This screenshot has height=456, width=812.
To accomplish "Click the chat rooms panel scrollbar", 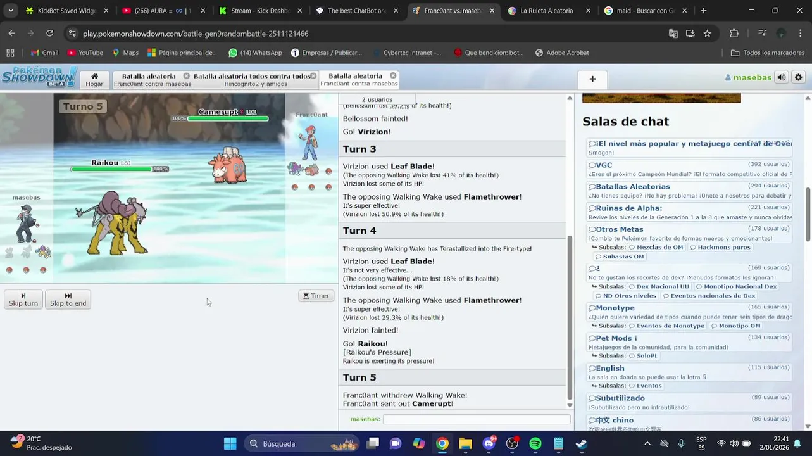I will click(808, 215).
